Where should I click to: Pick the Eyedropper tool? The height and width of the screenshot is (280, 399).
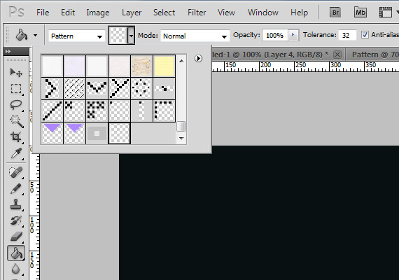[16, 153]
